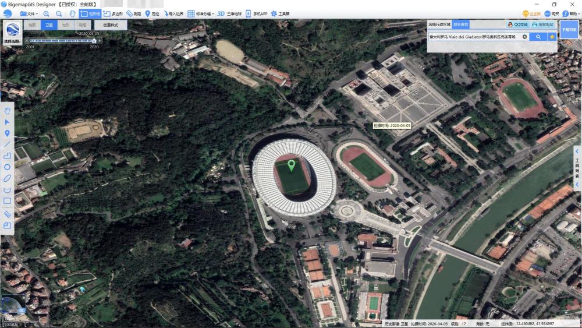Viewport: 582px width, 328px height.
Task: Open the 文件 file menu dropdown
Action: pos(29,14)
